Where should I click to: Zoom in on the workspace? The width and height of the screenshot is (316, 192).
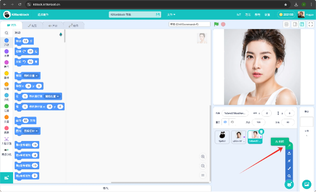203,157
